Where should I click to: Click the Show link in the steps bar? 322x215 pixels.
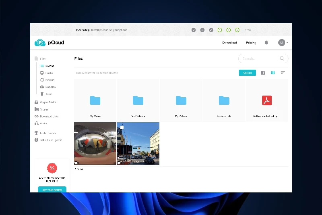(248, 30)
